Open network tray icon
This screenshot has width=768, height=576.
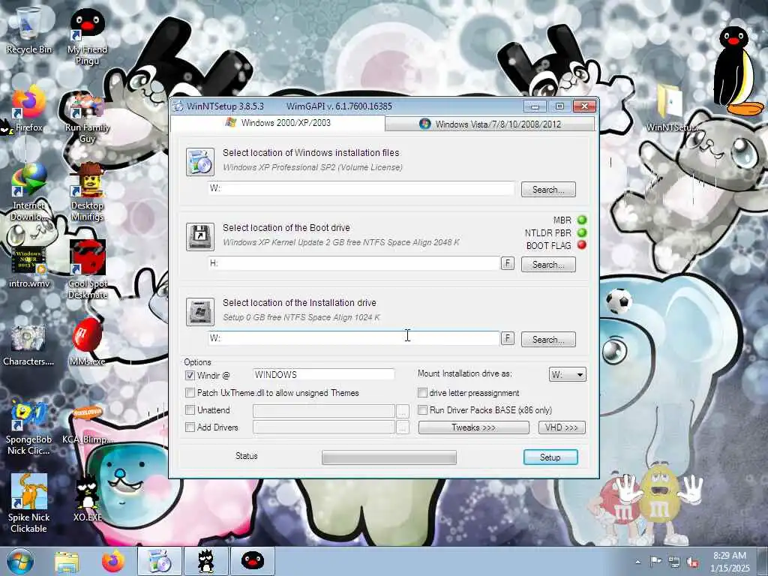click(x=674, y=561)
